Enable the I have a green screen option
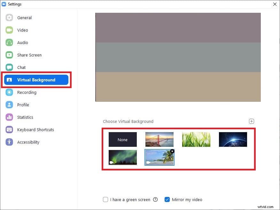Screen dimensions: 280x210 click(x=105, y=199)
